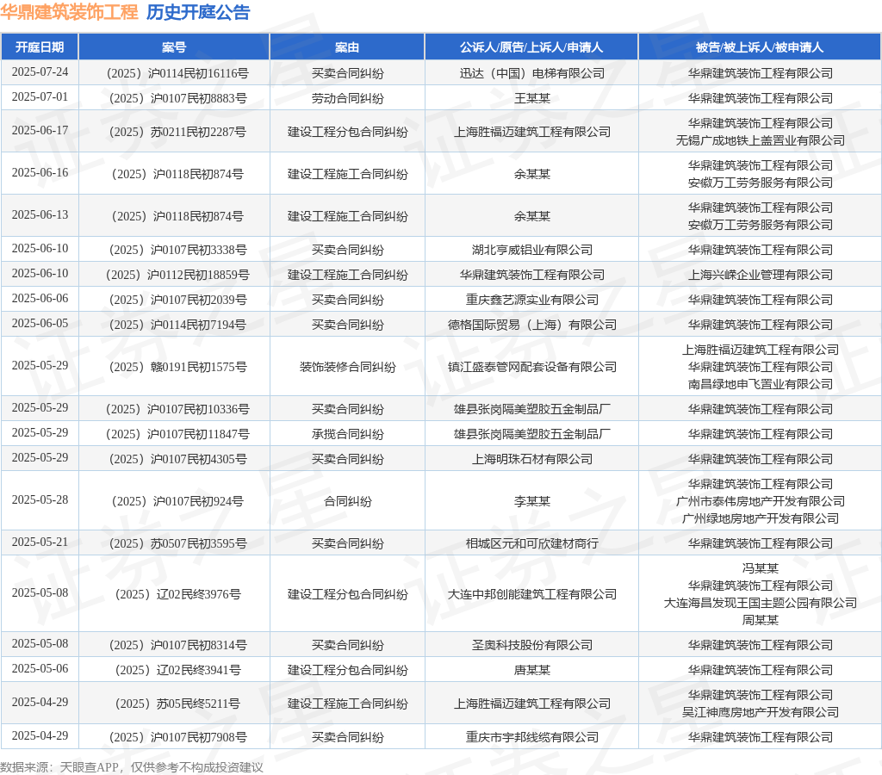The height and width of the screenshot is (775, 882).
Task: Click defendant 南昌绿地申飞置业有限公司
Action: point(760,384)
